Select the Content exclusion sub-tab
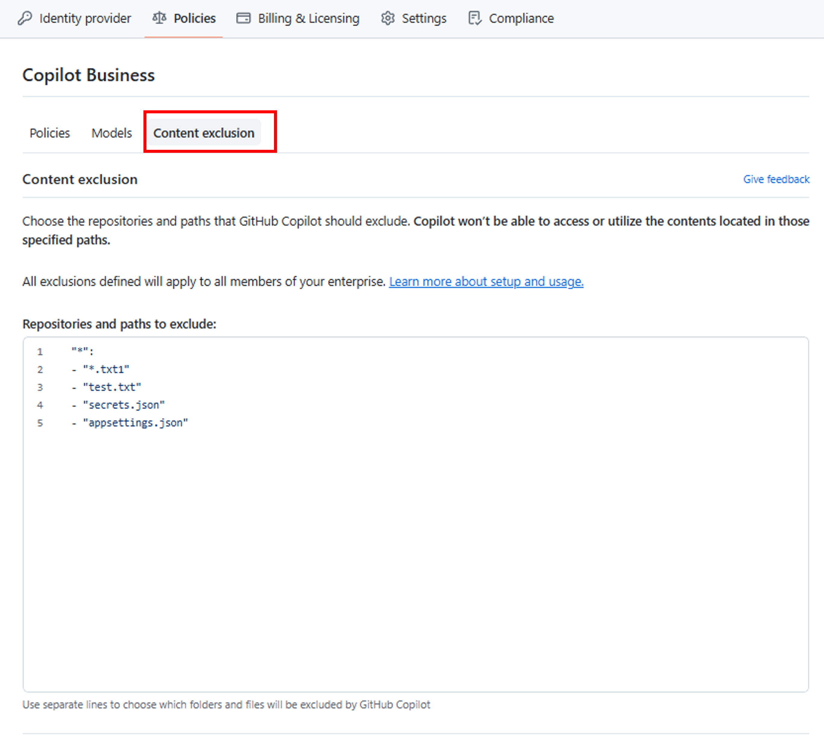 point(204,133)
